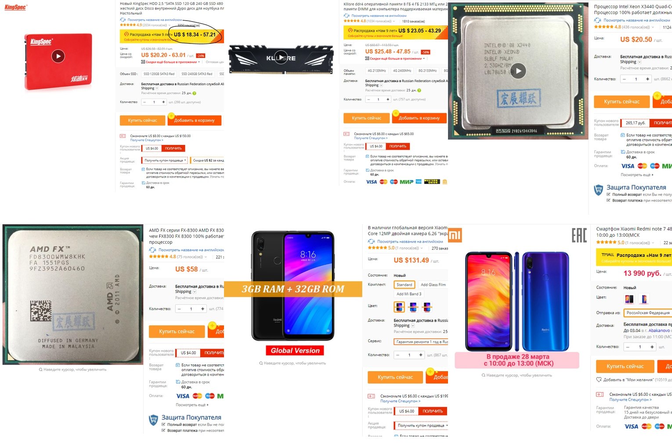Select the Standard bundle option
The image size is (672, 448).
404,285
